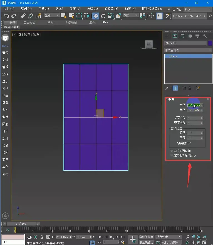Viewport: 213px width, 245px height.
Task: Open the Utilities wrench panel
Action: (205, 36)
